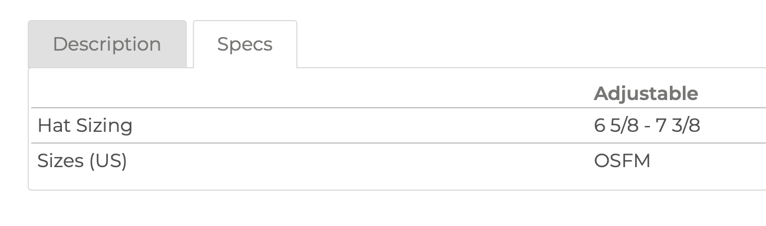Select the Sizes (US) row label

point(82,161)
